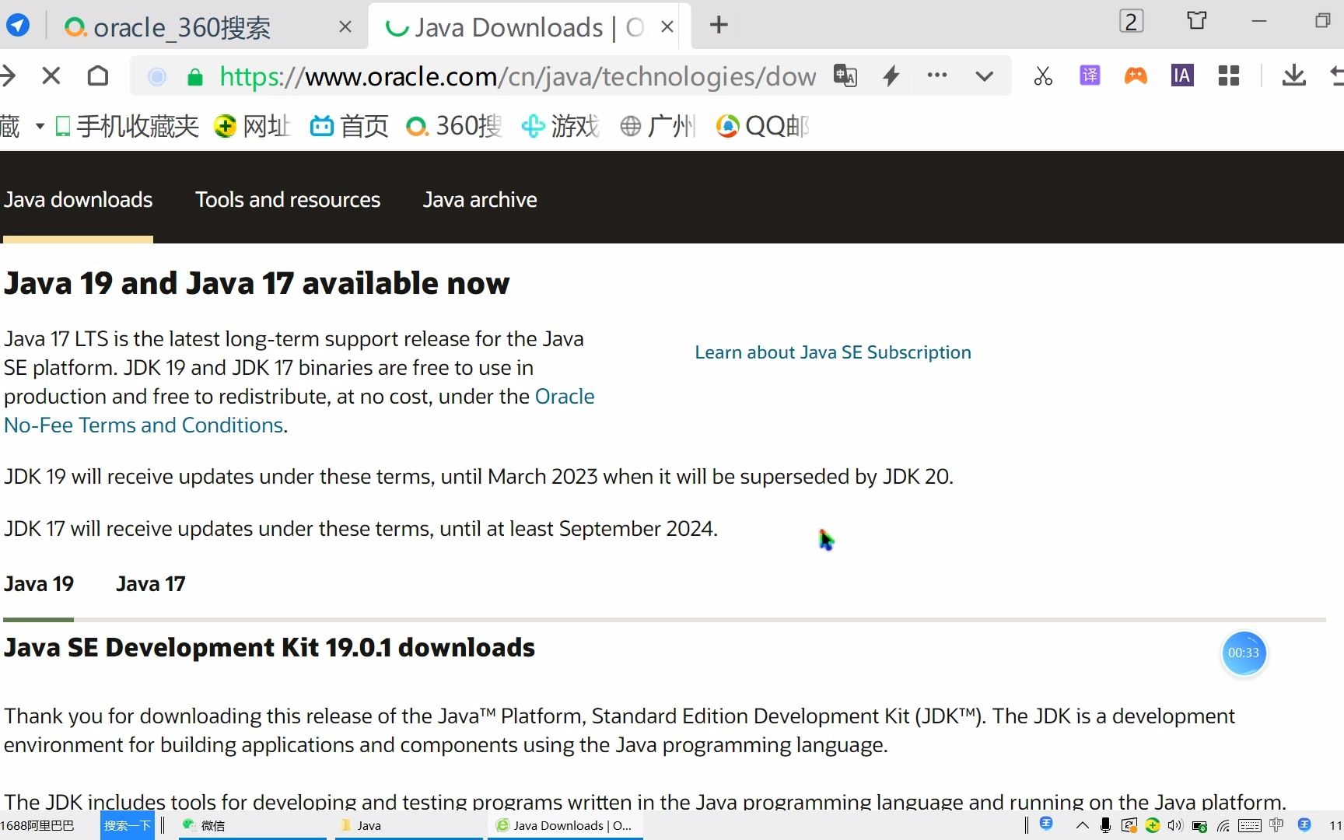1344x840 pixels.
Task: Click the forward navigation arrow
Action: tap(8, 75)
